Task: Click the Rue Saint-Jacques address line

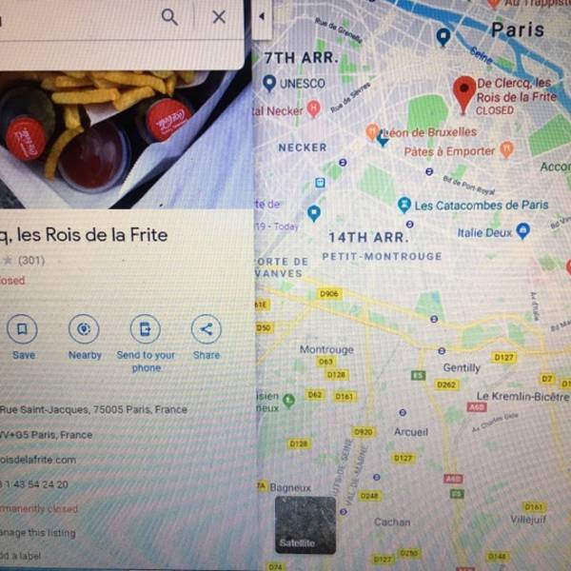Action: click(93, 409)
